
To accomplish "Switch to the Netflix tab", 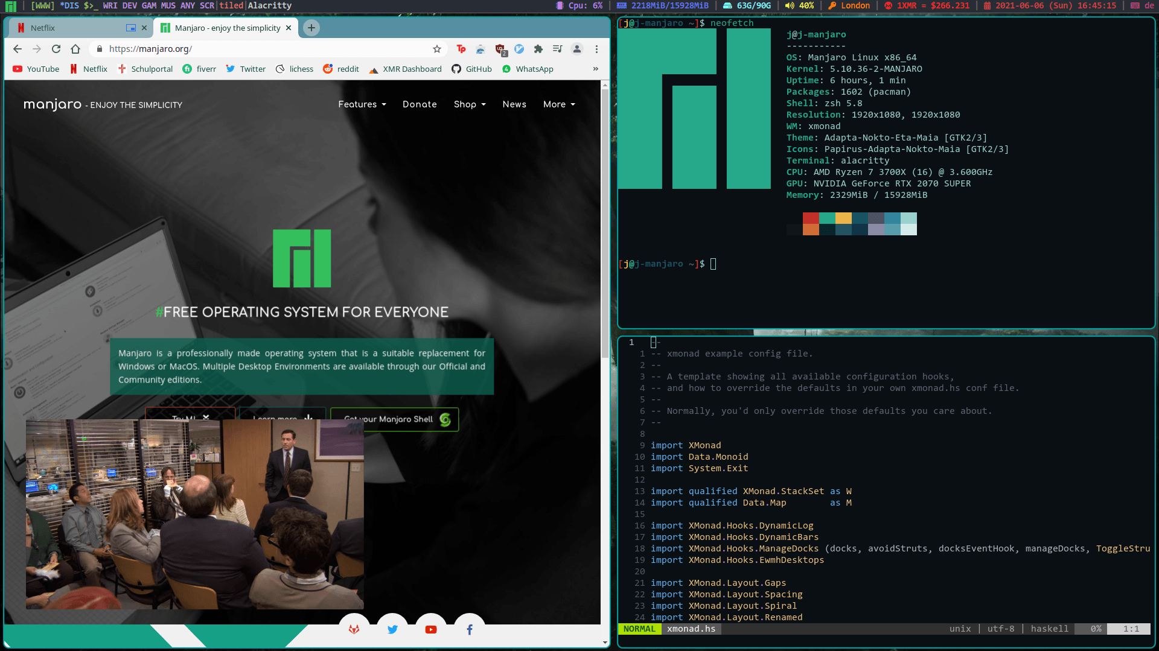I will coord(80,28).
